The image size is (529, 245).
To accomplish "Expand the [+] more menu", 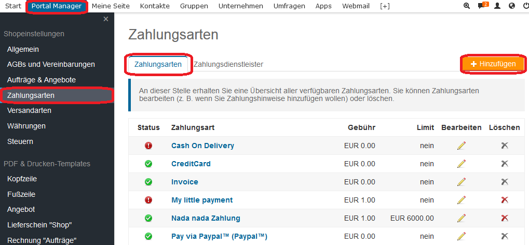I will pos(385,6).
